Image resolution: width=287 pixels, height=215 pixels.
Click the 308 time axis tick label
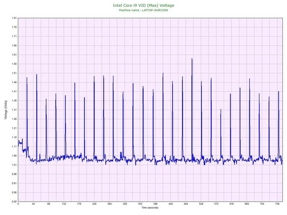pyautogui.click(x=125, y=204)
